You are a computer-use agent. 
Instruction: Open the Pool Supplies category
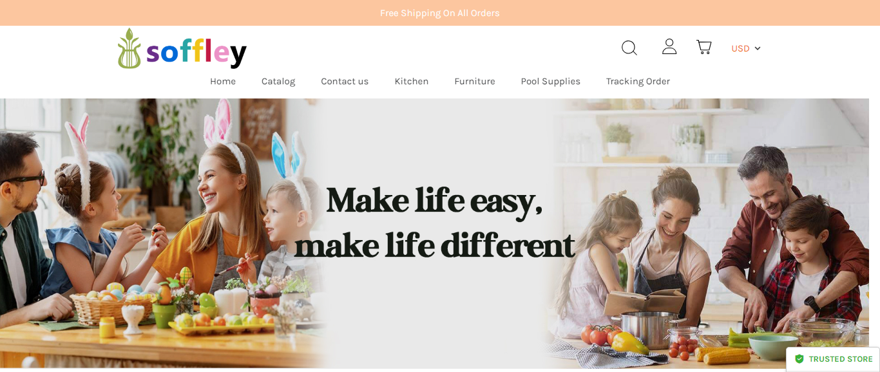click(551, 81)
